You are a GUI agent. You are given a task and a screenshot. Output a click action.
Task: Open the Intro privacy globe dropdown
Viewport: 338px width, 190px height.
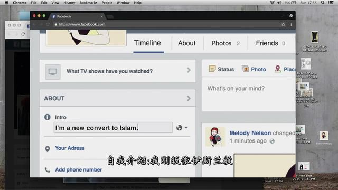click(x=182, y=128)
